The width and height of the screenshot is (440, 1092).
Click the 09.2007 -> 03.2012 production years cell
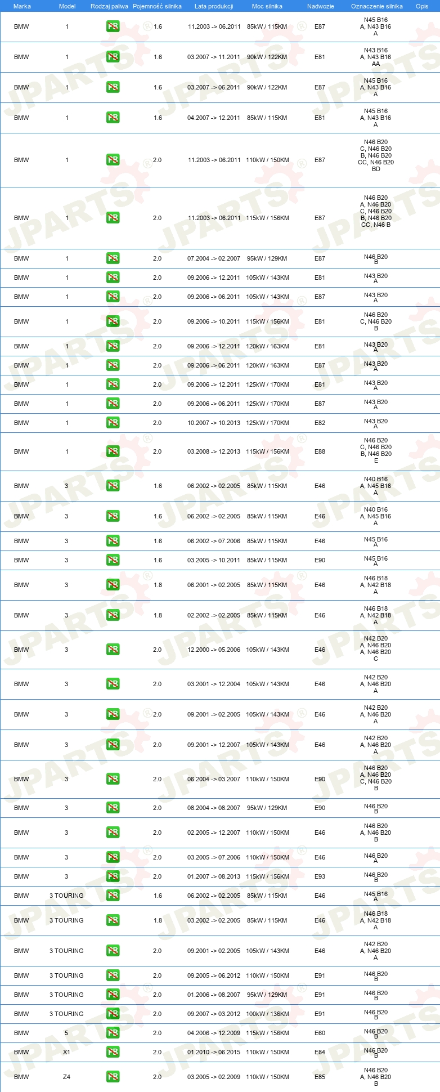pos(214,1014)
